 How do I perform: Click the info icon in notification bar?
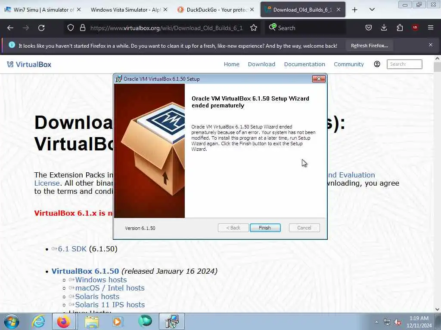click(x=12, y=45)
